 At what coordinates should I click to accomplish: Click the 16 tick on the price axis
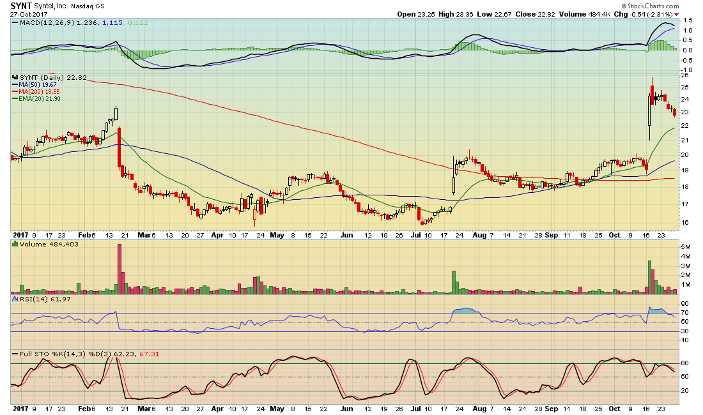point(684,222)
